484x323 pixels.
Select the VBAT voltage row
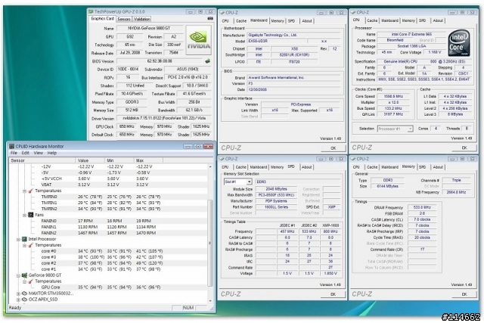click(x=109, y=185)
